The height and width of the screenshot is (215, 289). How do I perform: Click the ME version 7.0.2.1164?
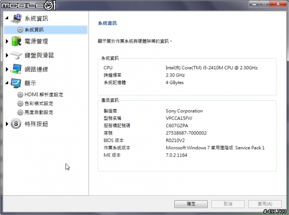(177, 155)
